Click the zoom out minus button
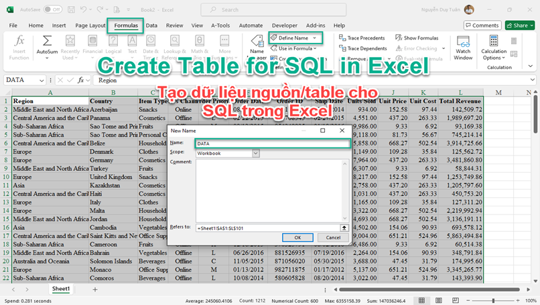This screenshot has height=305, width=540. (469, 300)
